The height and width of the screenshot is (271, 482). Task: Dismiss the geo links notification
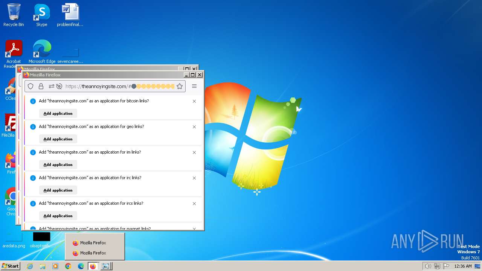(x=194, y=127)
